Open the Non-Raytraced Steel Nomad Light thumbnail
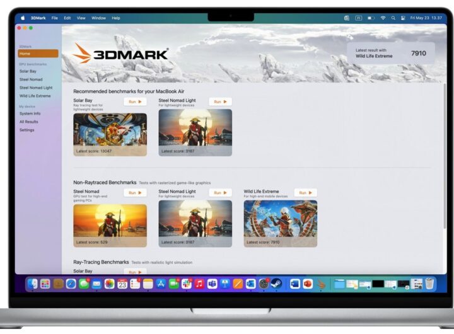The image size is (454, 334). [x=195, y=224]
